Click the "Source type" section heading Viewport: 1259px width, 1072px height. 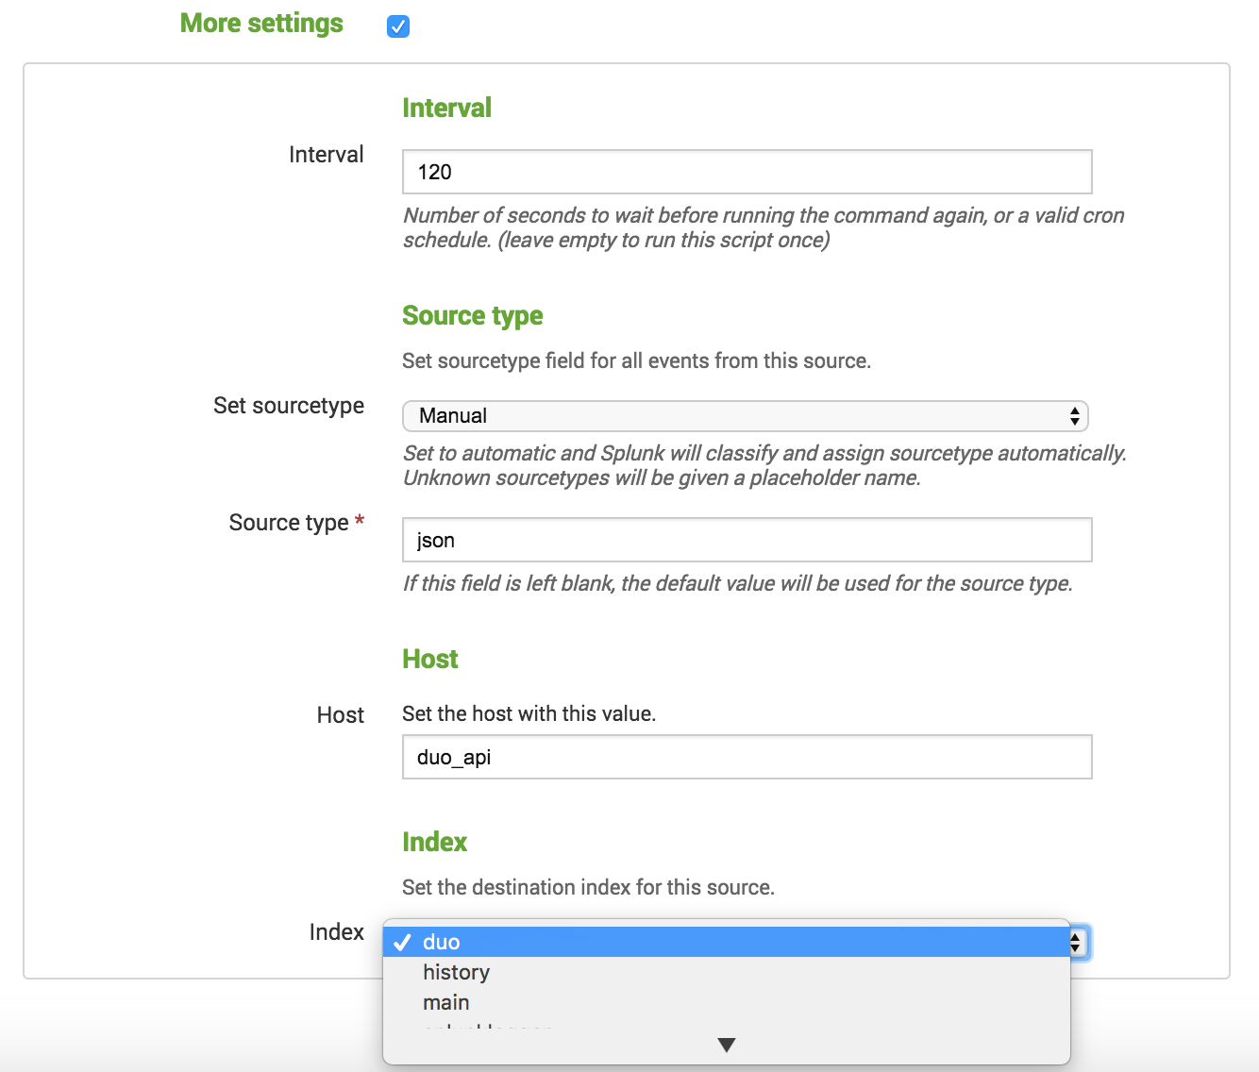pos(472,315)
